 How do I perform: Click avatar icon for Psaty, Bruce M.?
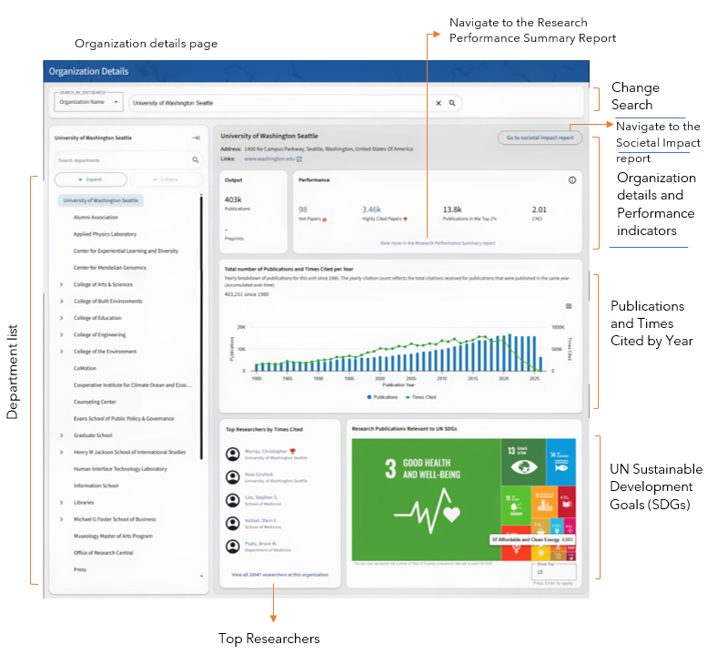(233, 547)
